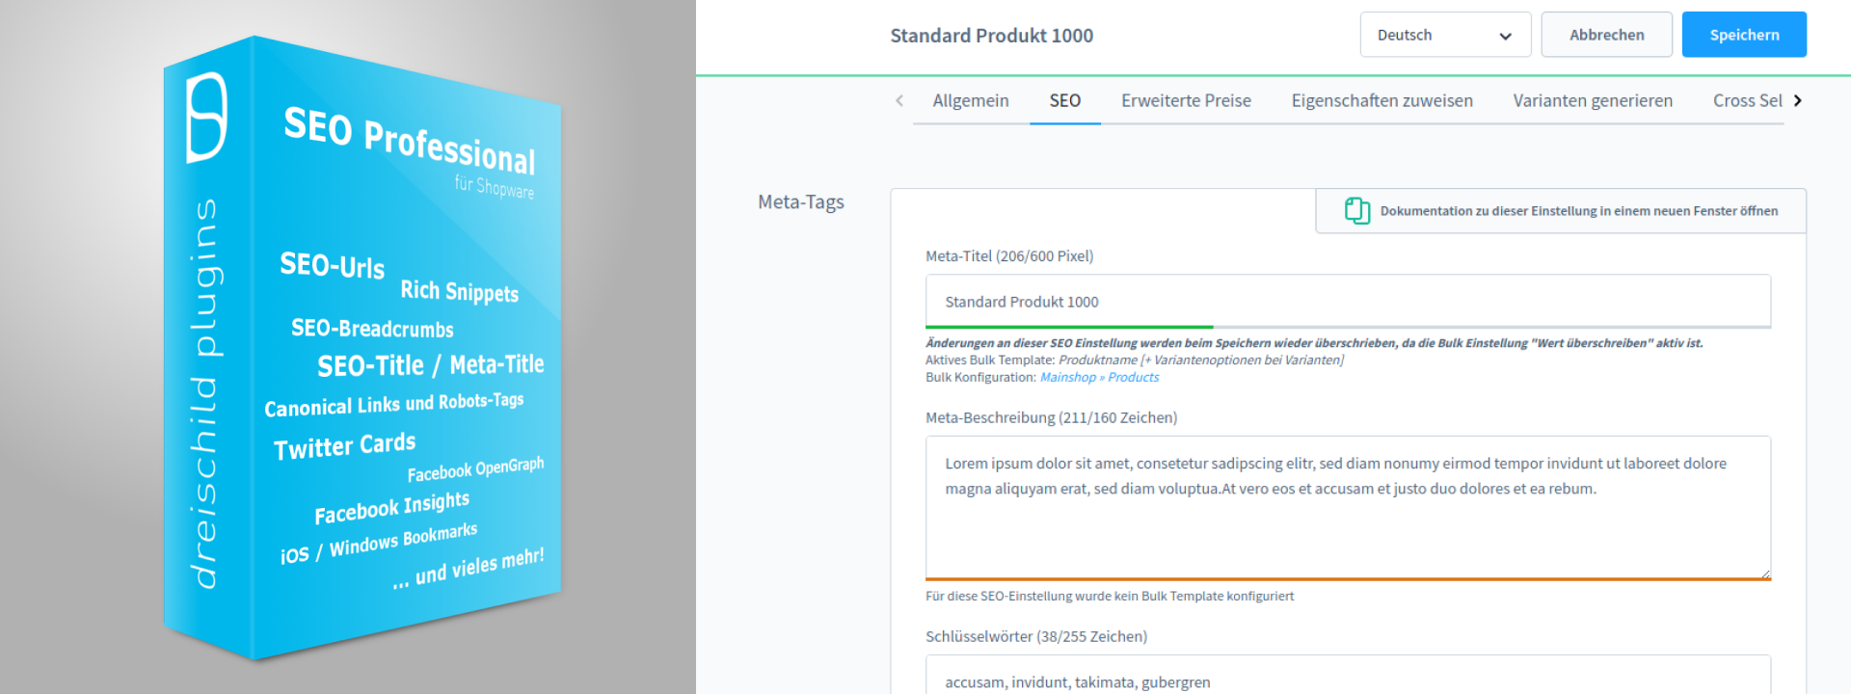Screen dimensions: 1851x694
Task: Open the Erweiterte Preise tab
Action: tap(1186, 100)
